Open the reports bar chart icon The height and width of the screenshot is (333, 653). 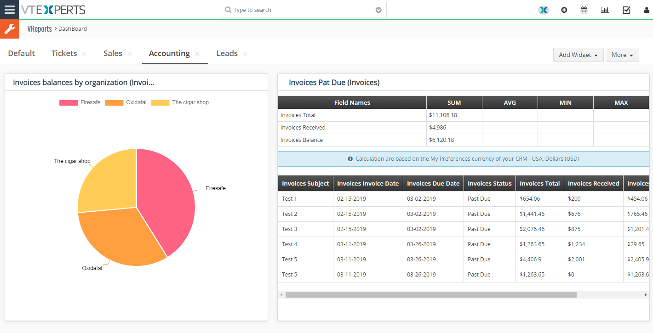604,9
